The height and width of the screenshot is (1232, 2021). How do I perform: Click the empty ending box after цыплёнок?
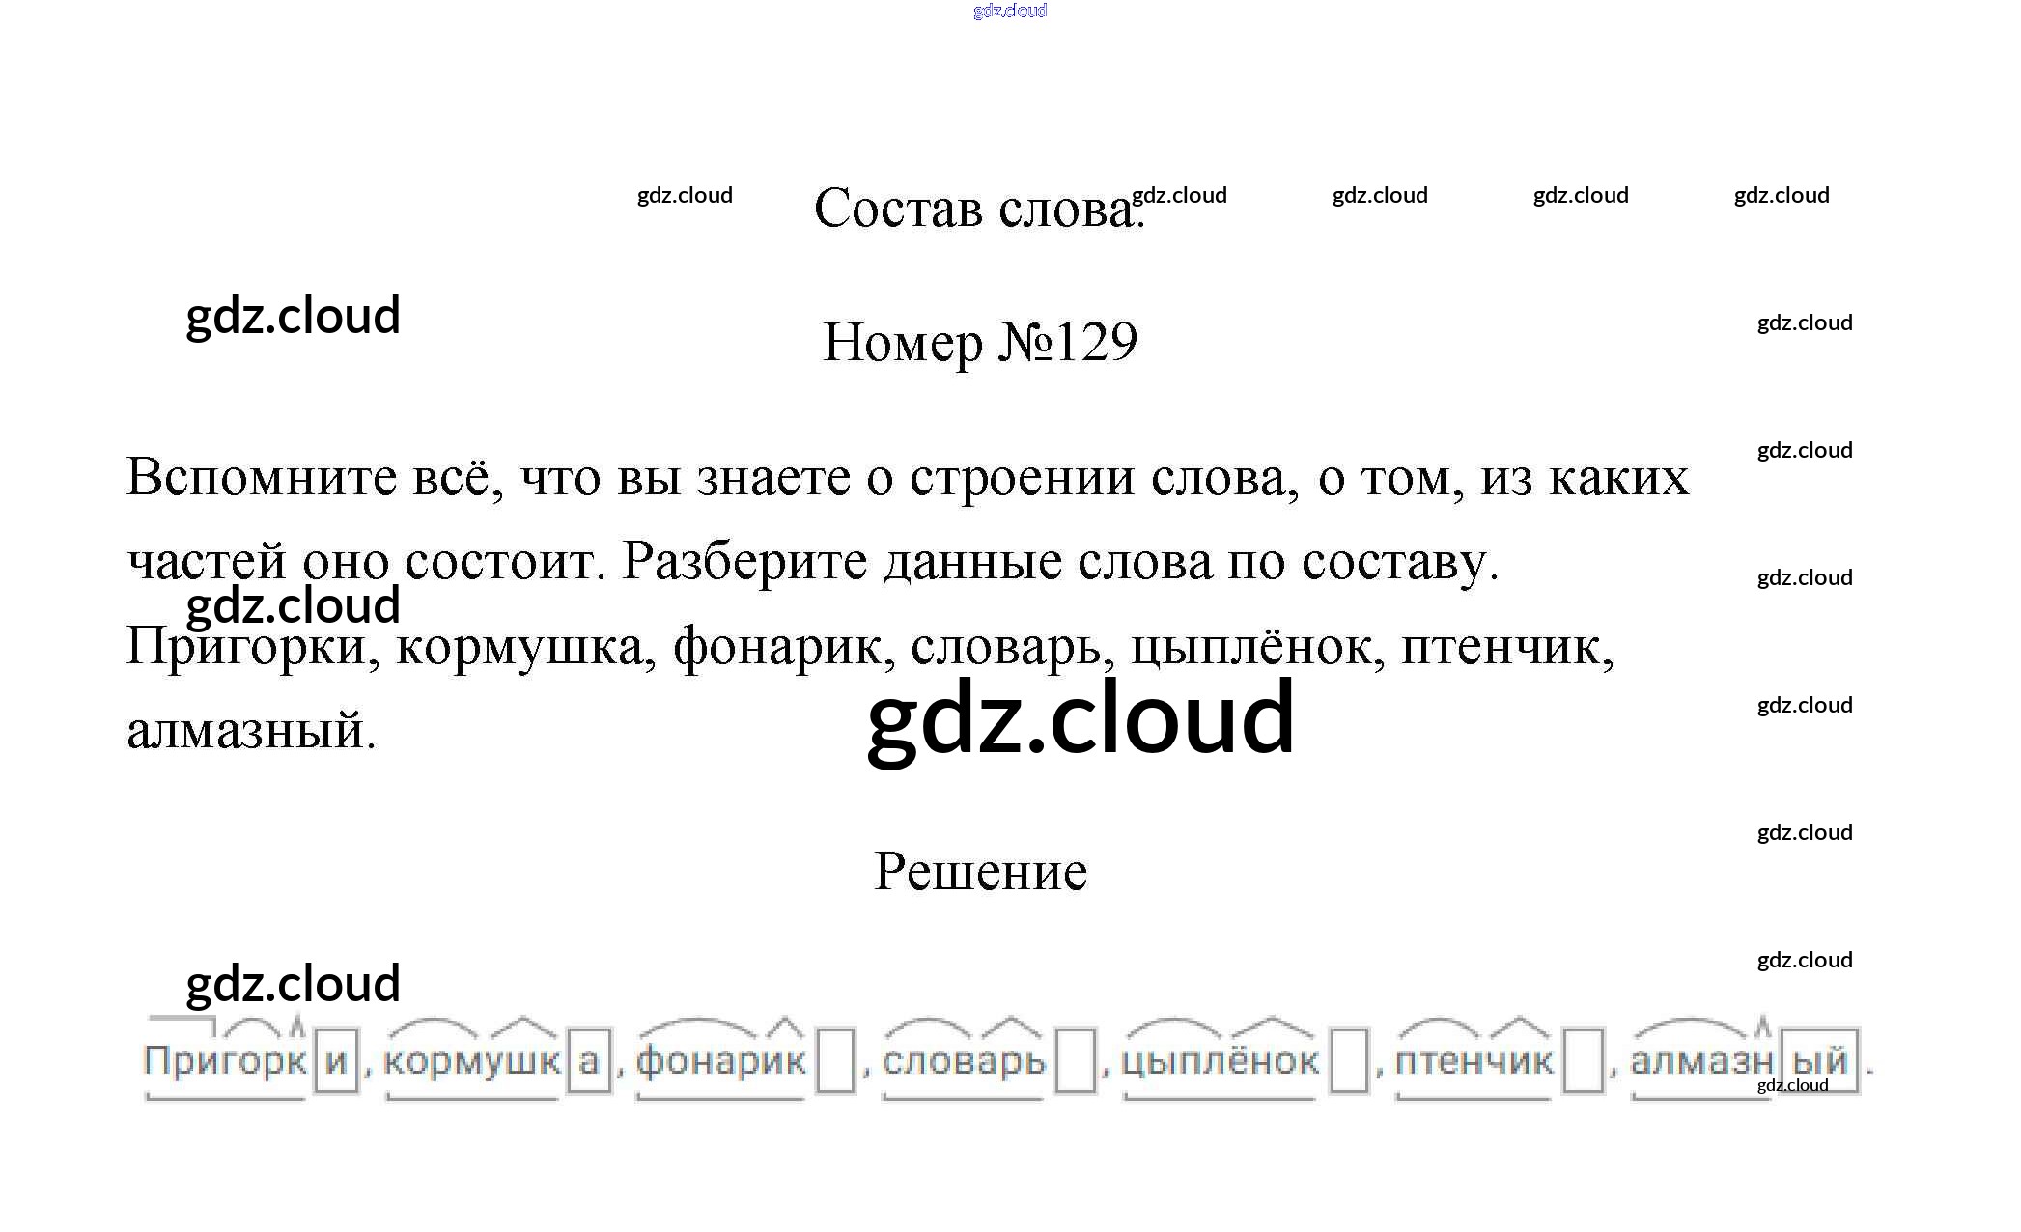click(x=1349, y=1061)
